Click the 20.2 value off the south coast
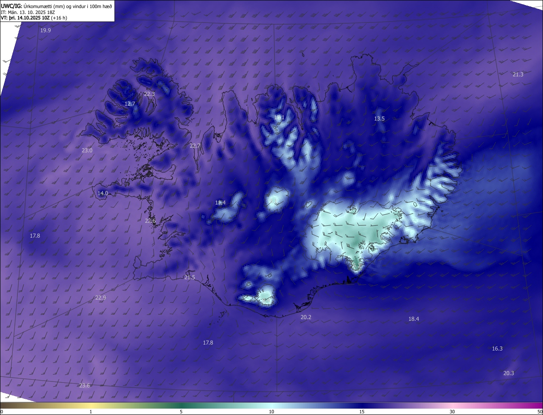The height and width of the screenshot is (415, 543). tap(306, 317)
